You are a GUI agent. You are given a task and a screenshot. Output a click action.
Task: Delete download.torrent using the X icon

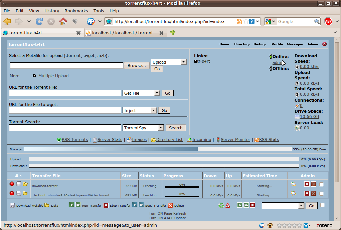[x=313, y=184]
